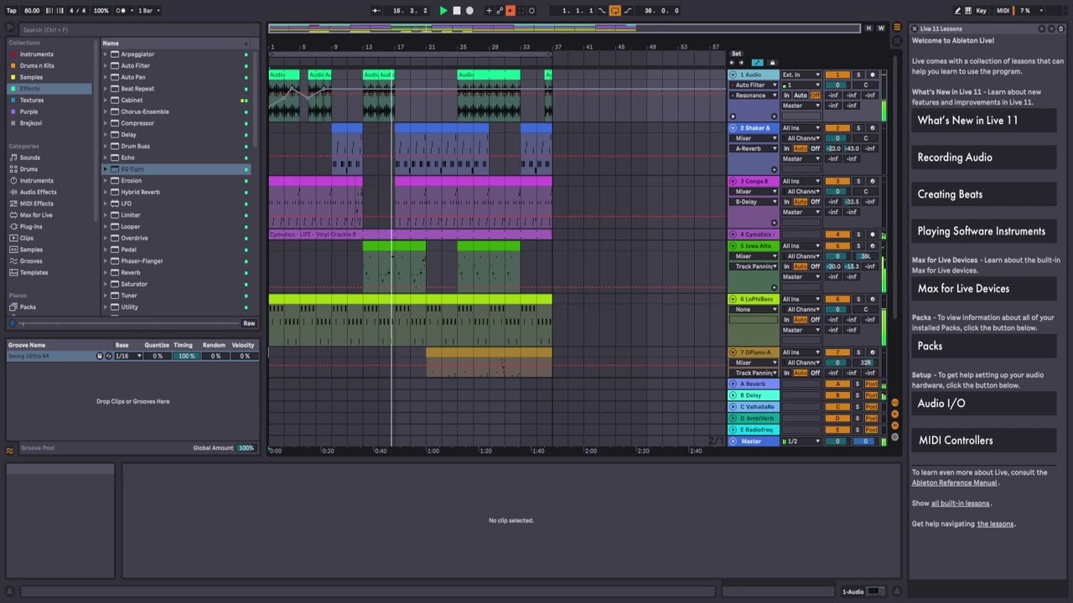Adjust the Global Amount 100% slider
The image size is (1073, 603).
[246, 448]
